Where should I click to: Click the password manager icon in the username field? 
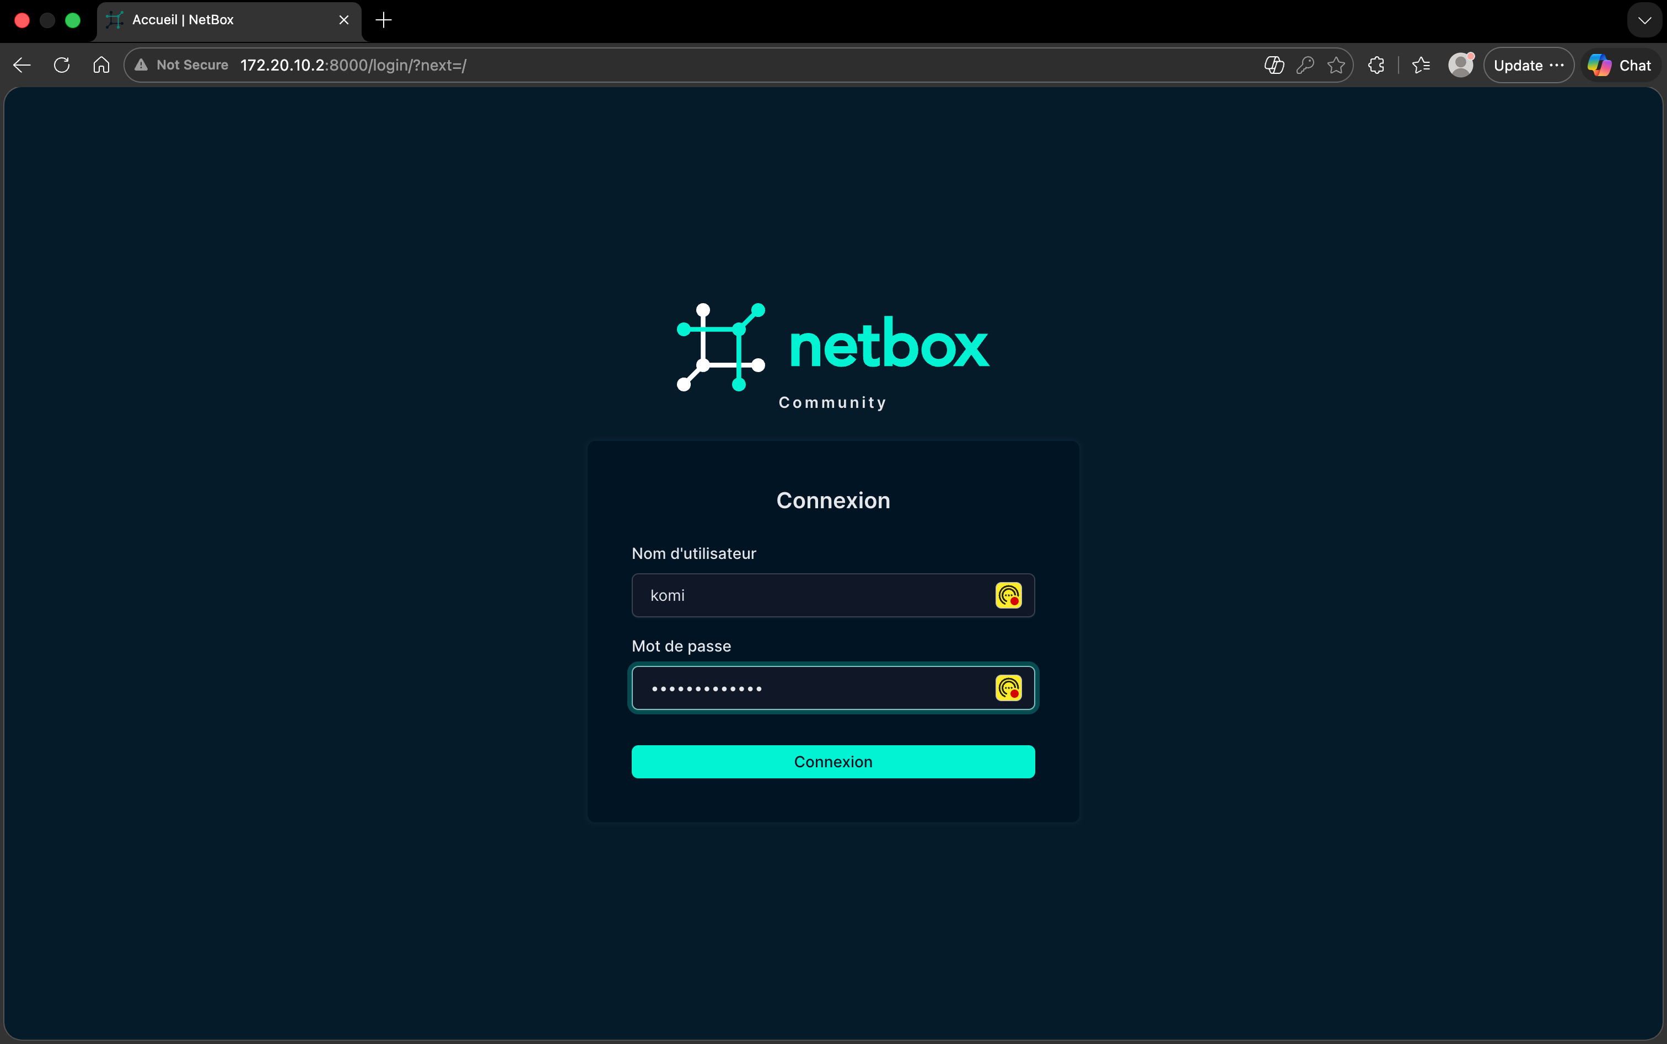pos(1008,595)
